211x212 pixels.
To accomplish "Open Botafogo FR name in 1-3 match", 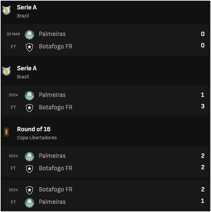I will coord(56,107).
